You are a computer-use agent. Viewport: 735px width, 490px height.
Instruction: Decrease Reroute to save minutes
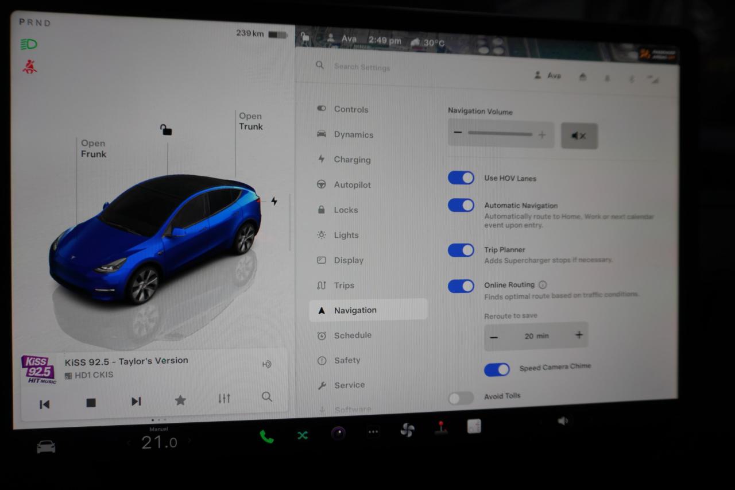click(x=494, y=337)
